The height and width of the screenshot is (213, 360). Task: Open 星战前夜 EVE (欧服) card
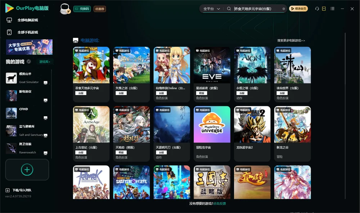coord(212,74)
